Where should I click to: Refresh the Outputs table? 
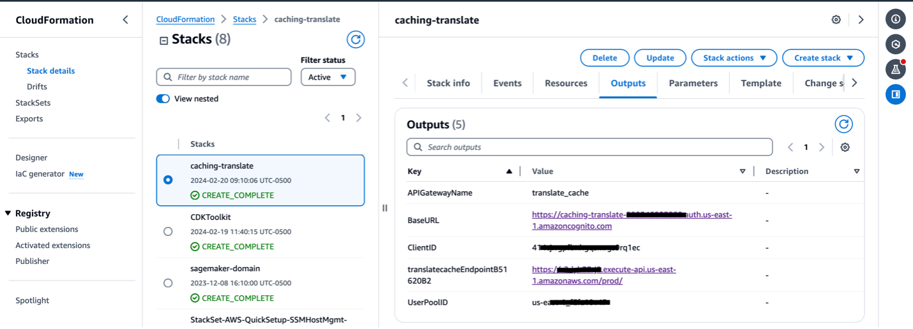point(844,124)
